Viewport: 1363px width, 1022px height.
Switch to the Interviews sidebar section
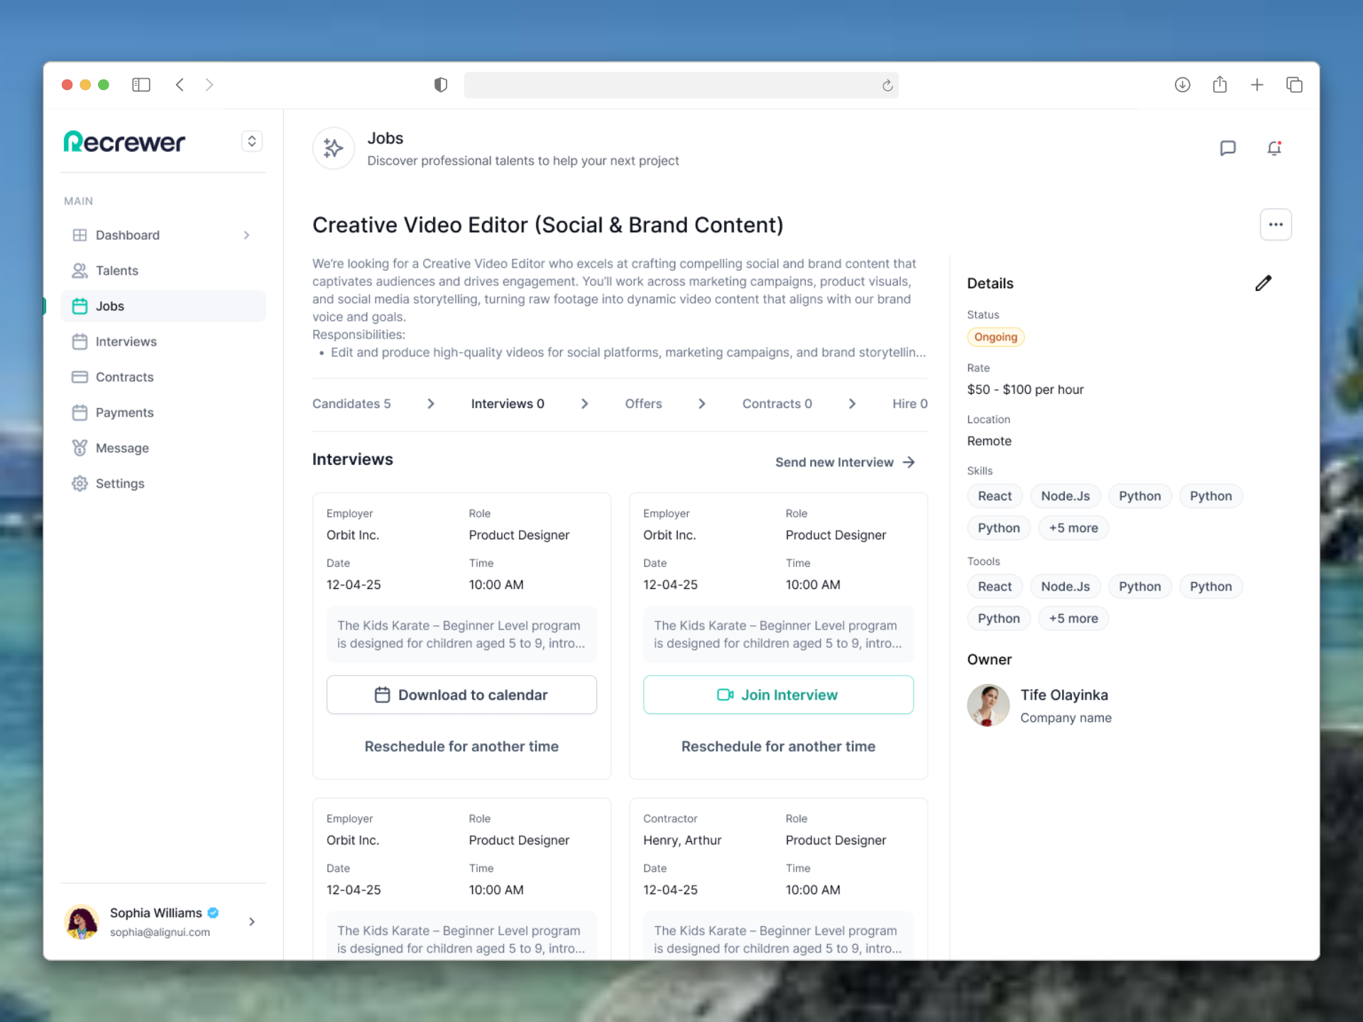click(x=125, y=341)
